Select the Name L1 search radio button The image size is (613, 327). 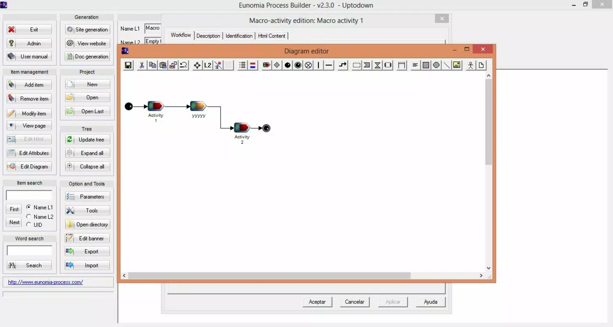(x=29, y=207)
